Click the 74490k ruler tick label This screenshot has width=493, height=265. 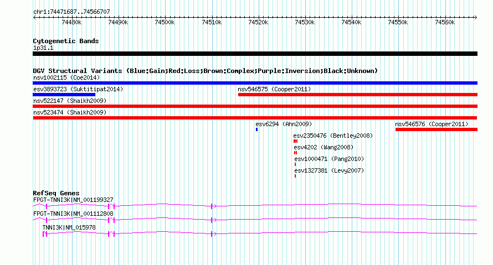[x=118, y=22]
